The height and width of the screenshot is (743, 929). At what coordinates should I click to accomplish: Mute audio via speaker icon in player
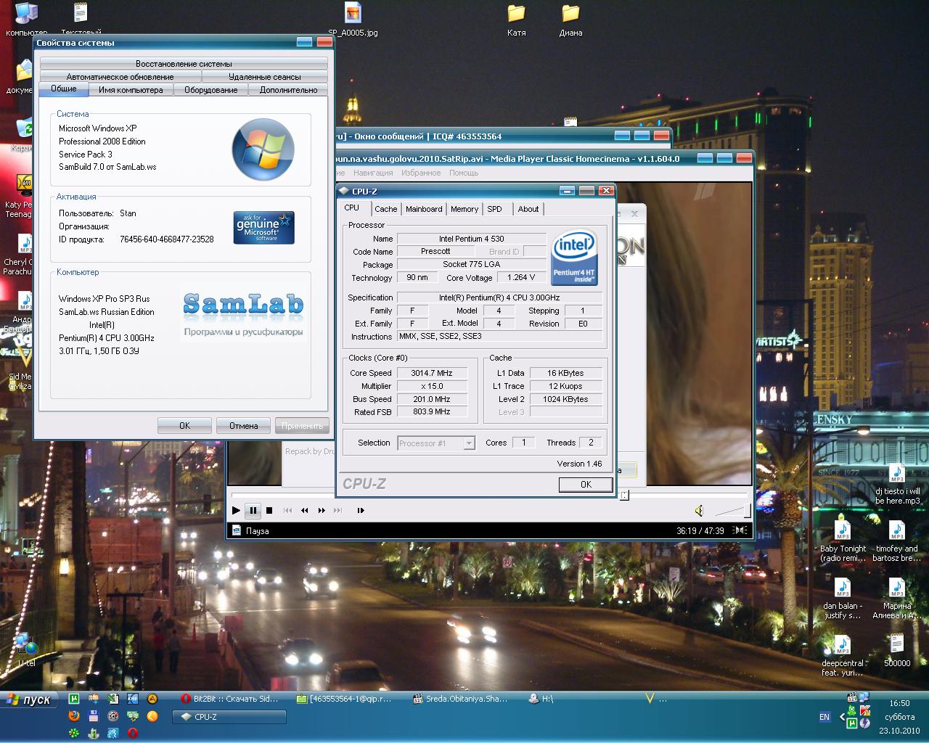[698, 511]
